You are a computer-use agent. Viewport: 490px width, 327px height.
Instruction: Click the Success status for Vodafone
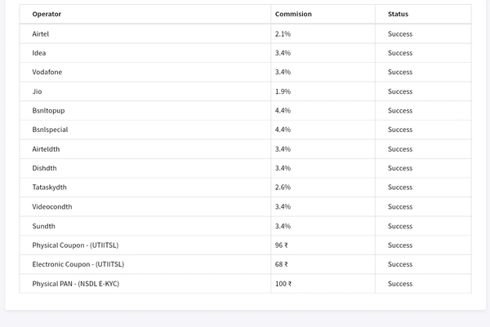pyautogui.click(x=400, y=72)
